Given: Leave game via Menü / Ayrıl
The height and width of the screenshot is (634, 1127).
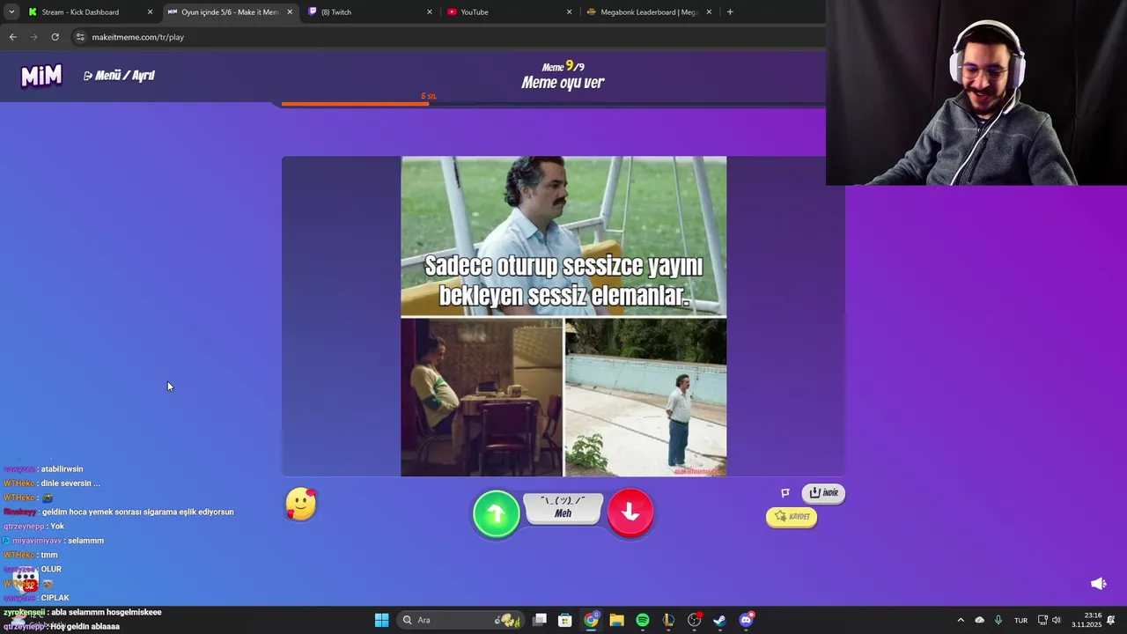Looking at the screenshot, I should pos(119,76).
